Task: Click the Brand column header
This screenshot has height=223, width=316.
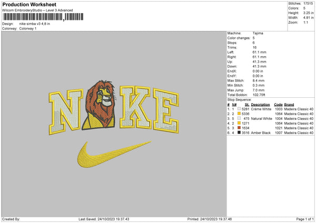Action: (x=289, y=105)
